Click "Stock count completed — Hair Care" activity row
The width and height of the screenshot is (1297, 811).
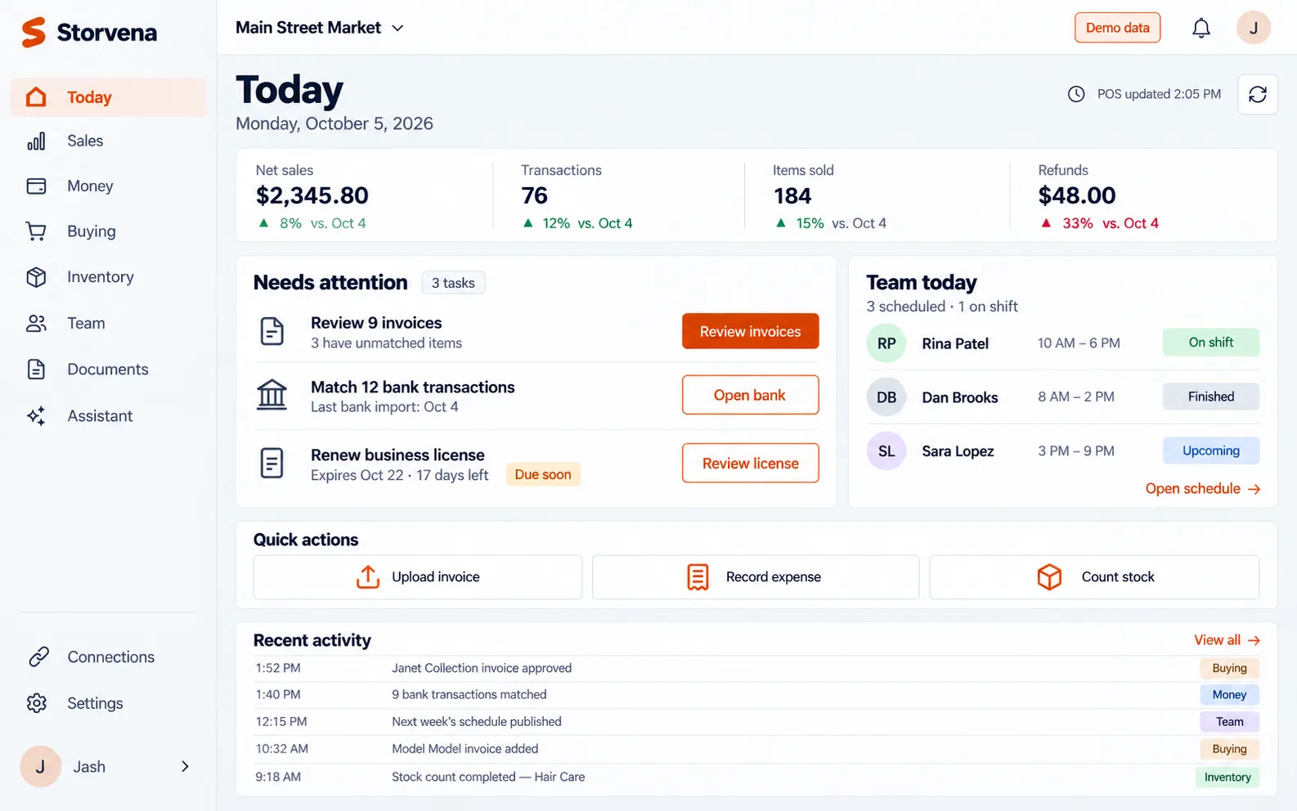756,777
